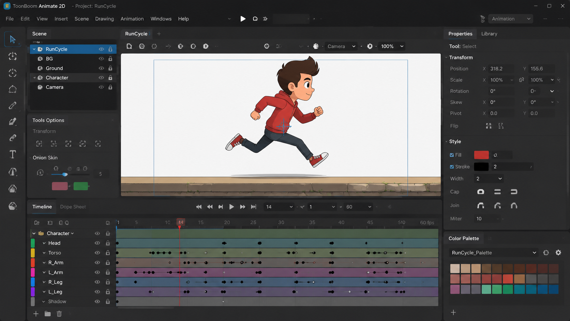Open the RunCycle_Palette dropdown

[x=494, y=253]
